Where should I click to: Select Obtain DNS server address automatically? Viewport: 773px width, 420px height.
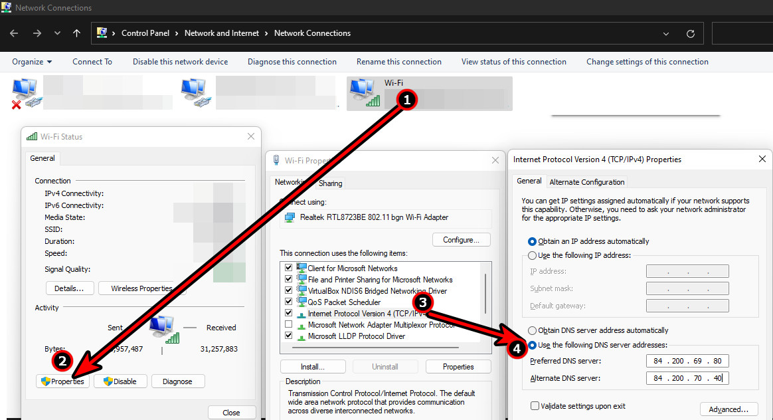pyautogui.click(x=533, y=330)
